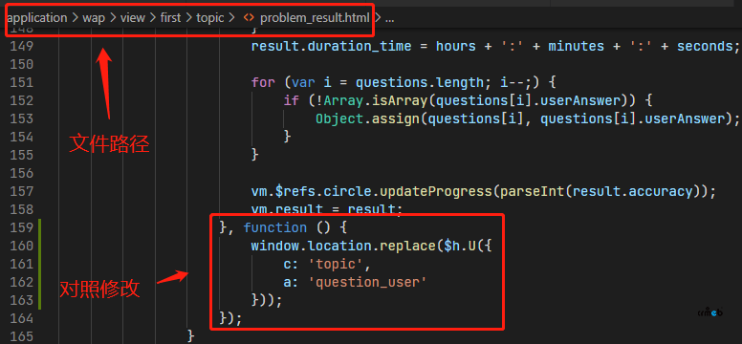Screen dimensions: 742x344
Task: Click the 'question_user' string literal
Action: point(367,283)
